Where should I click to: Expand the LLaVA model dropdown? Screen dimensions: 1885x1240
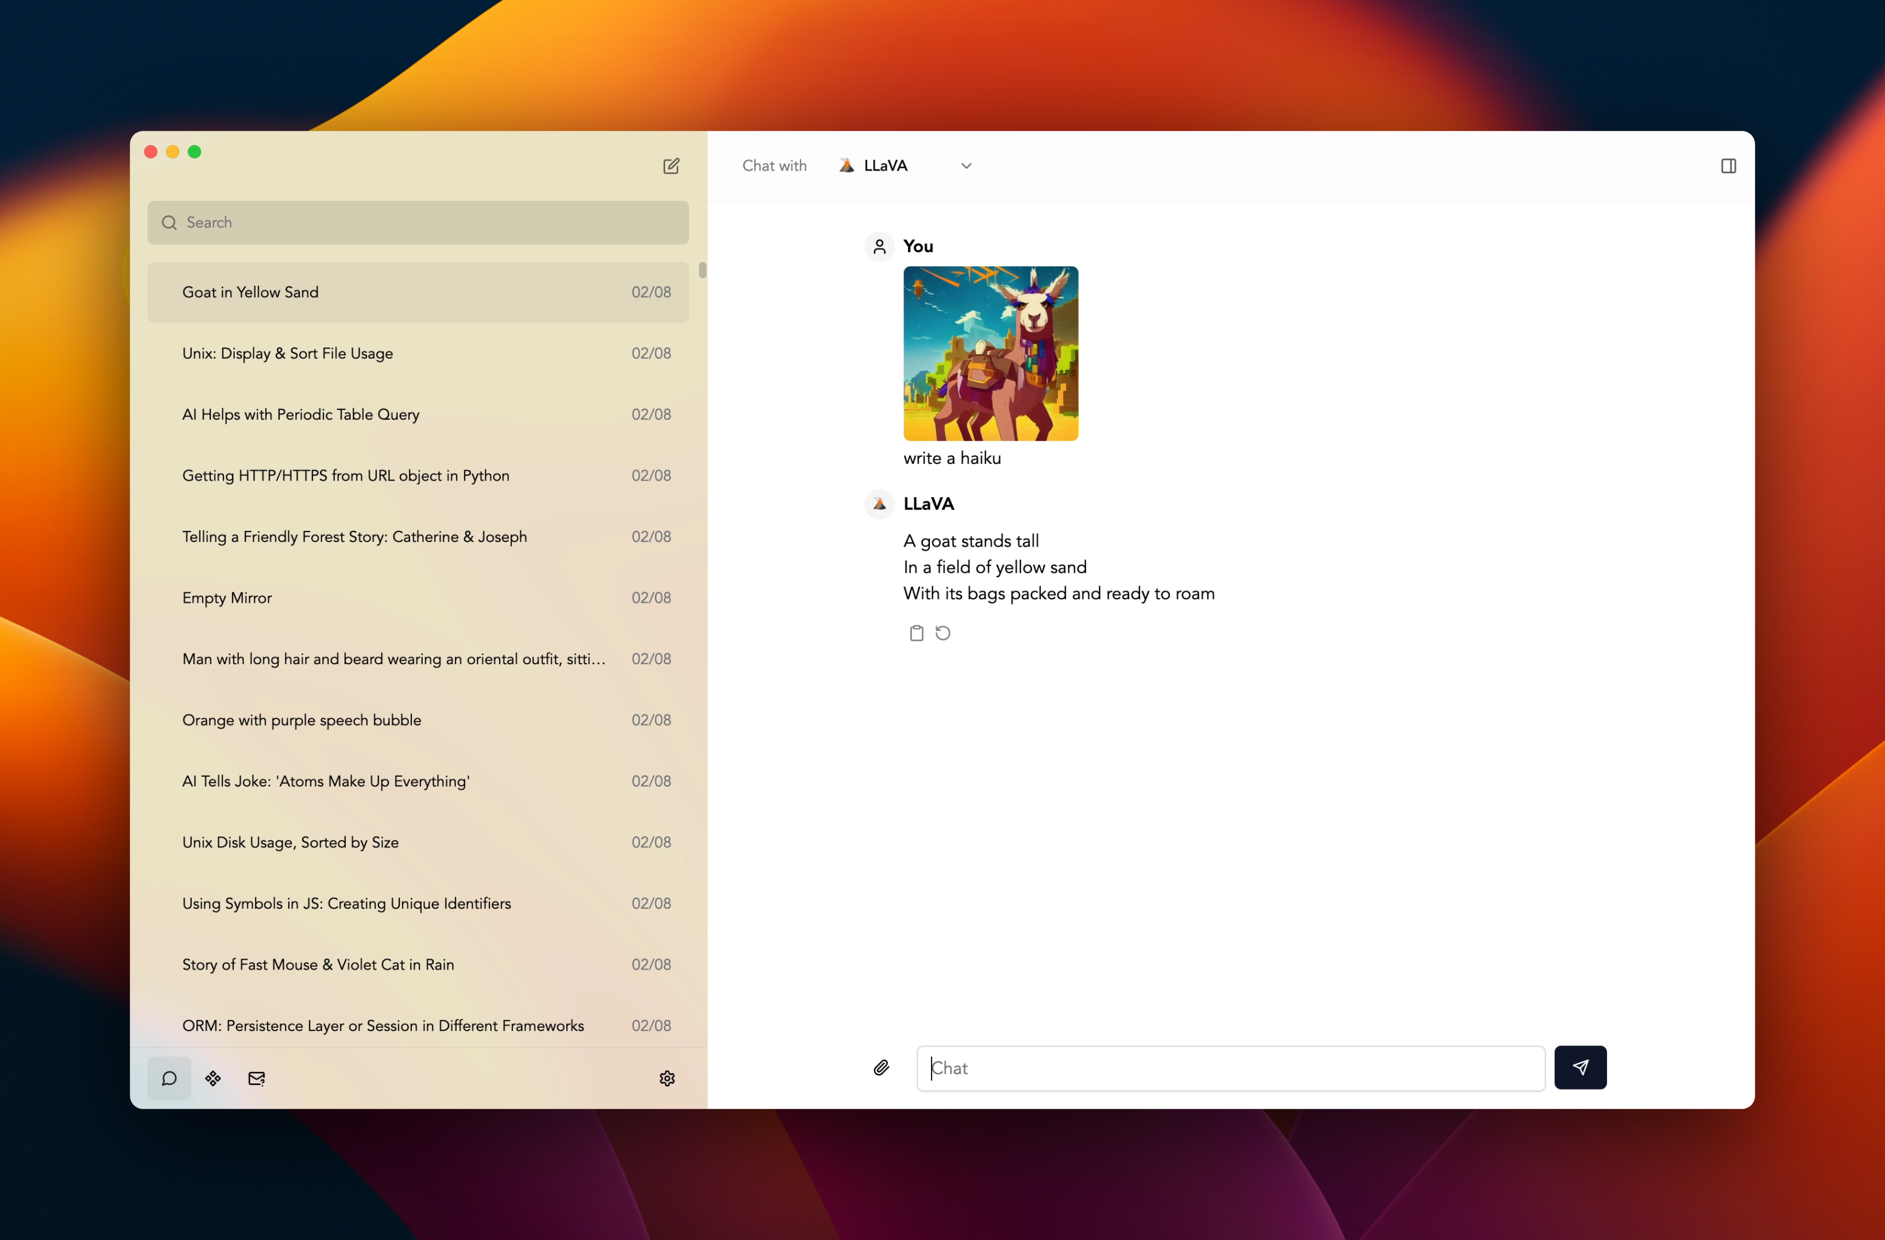pyautogui.click(x=886, y=165)
